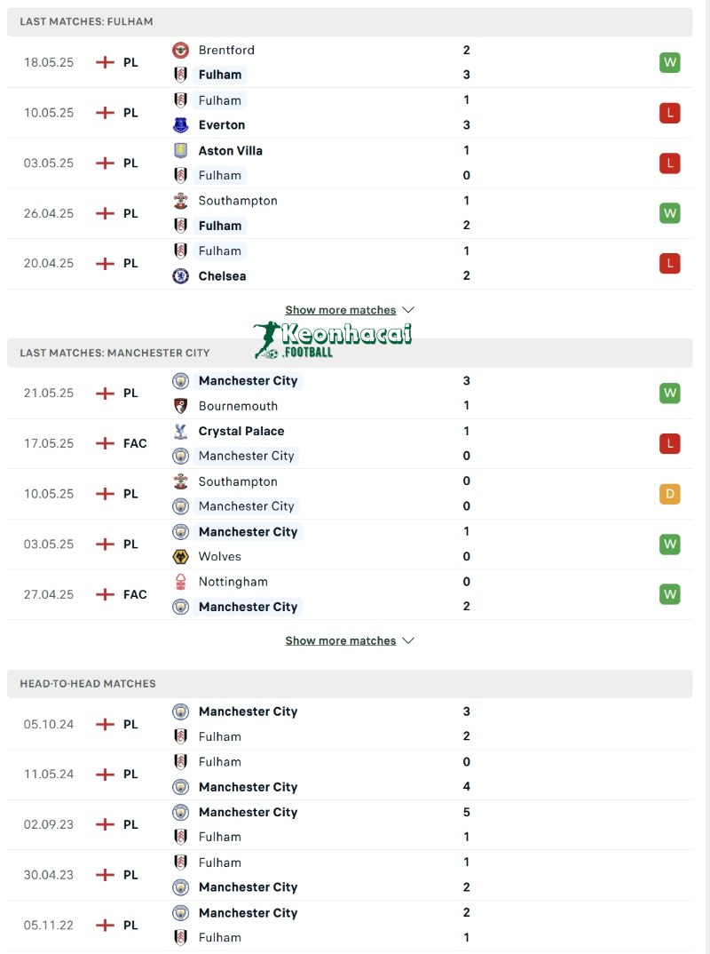Expand Show more matches under Manchester City
This screenshot has width=710, height=954.
[x=341, y=640]
